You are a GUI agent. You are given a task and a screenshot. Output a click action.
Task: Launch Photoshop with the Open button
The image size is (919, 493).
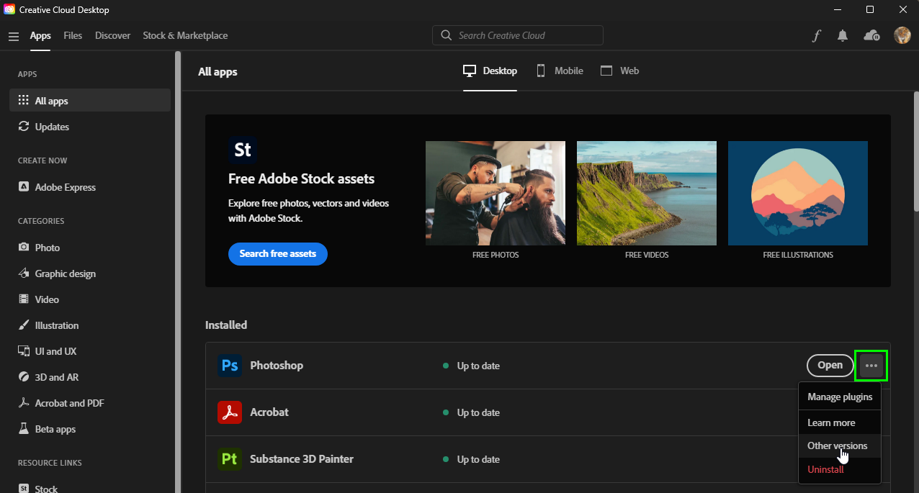coord(829,365)
